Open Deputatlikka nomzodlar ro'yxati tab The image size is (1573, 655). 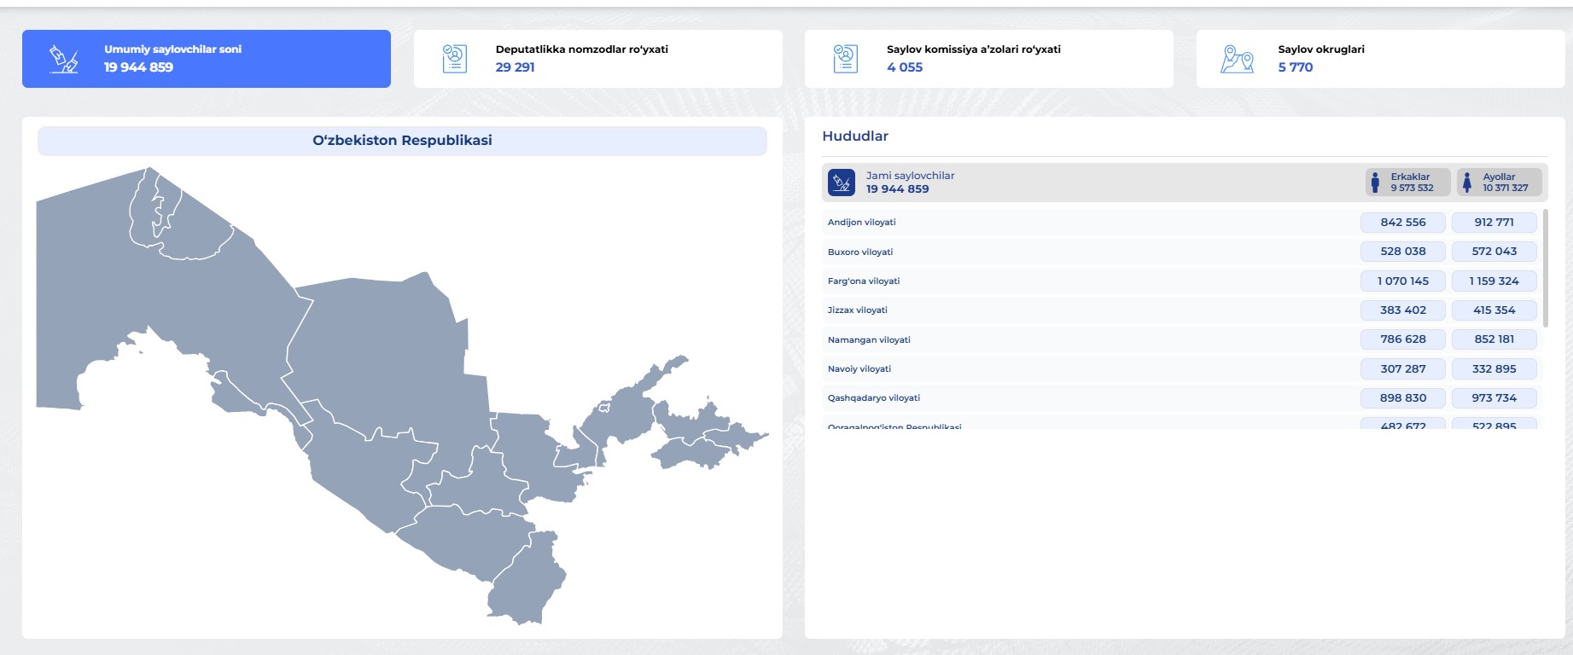[597, 59]
